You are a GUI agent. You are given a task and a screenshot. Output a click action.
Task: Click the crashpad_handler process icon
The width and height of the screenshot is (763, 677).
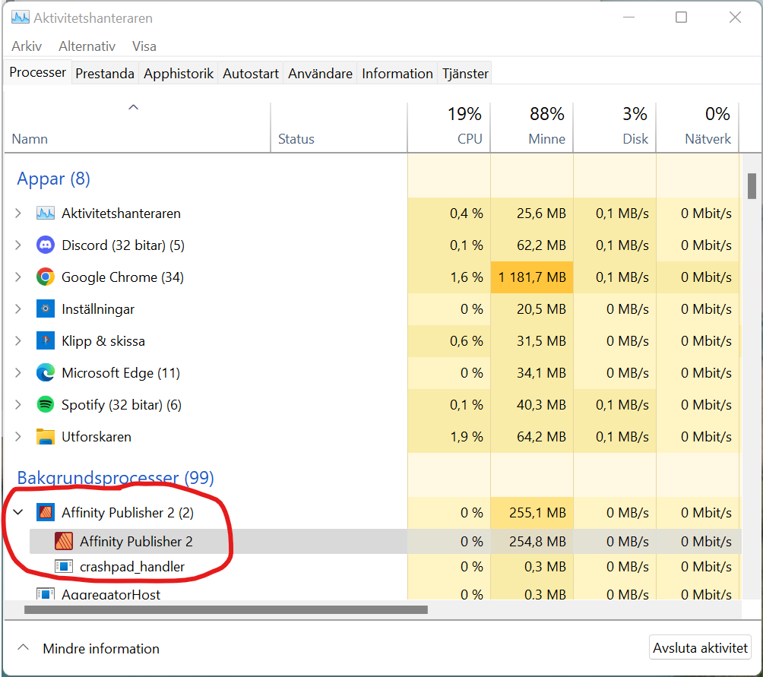pos(64,566)
